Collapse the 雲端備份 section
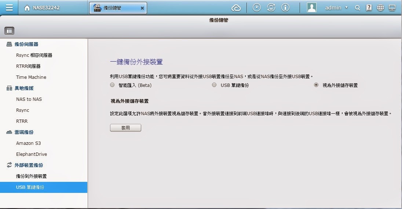 [24, 132]
